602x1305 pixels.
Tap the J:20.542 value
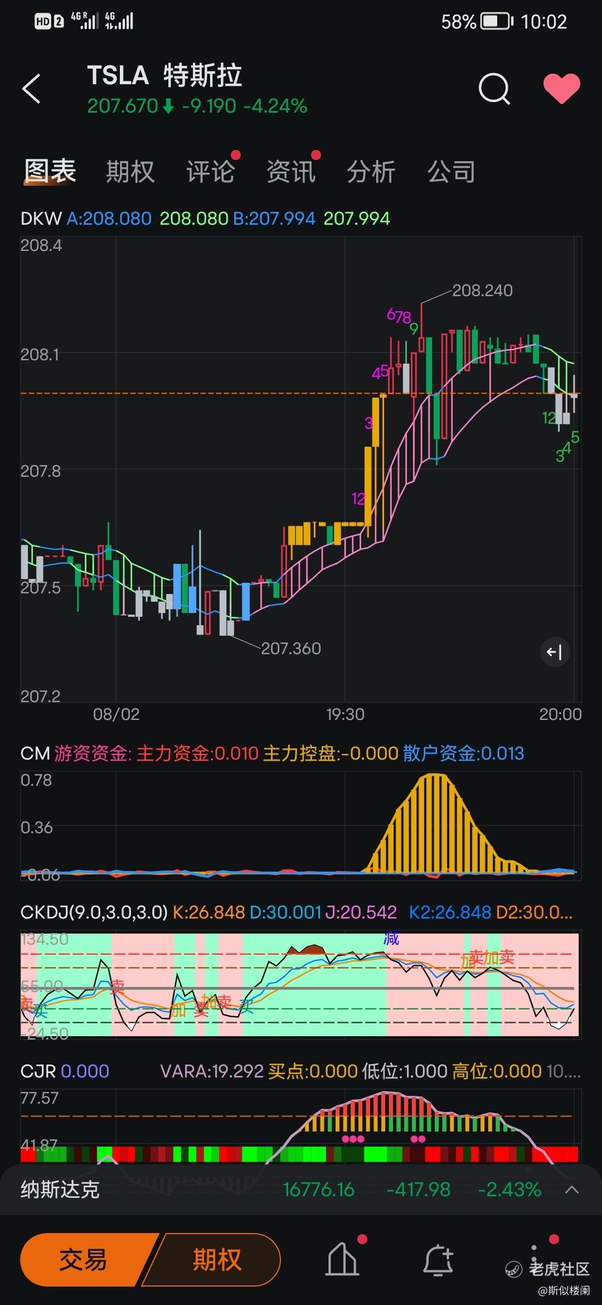[361, 912]
